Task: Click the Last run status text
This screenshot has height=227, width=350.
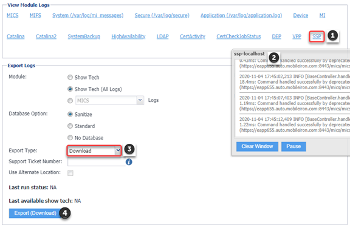Action: pos(33,188)
